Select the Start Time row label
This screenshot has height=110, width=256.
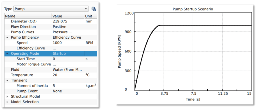click(26, 59)
